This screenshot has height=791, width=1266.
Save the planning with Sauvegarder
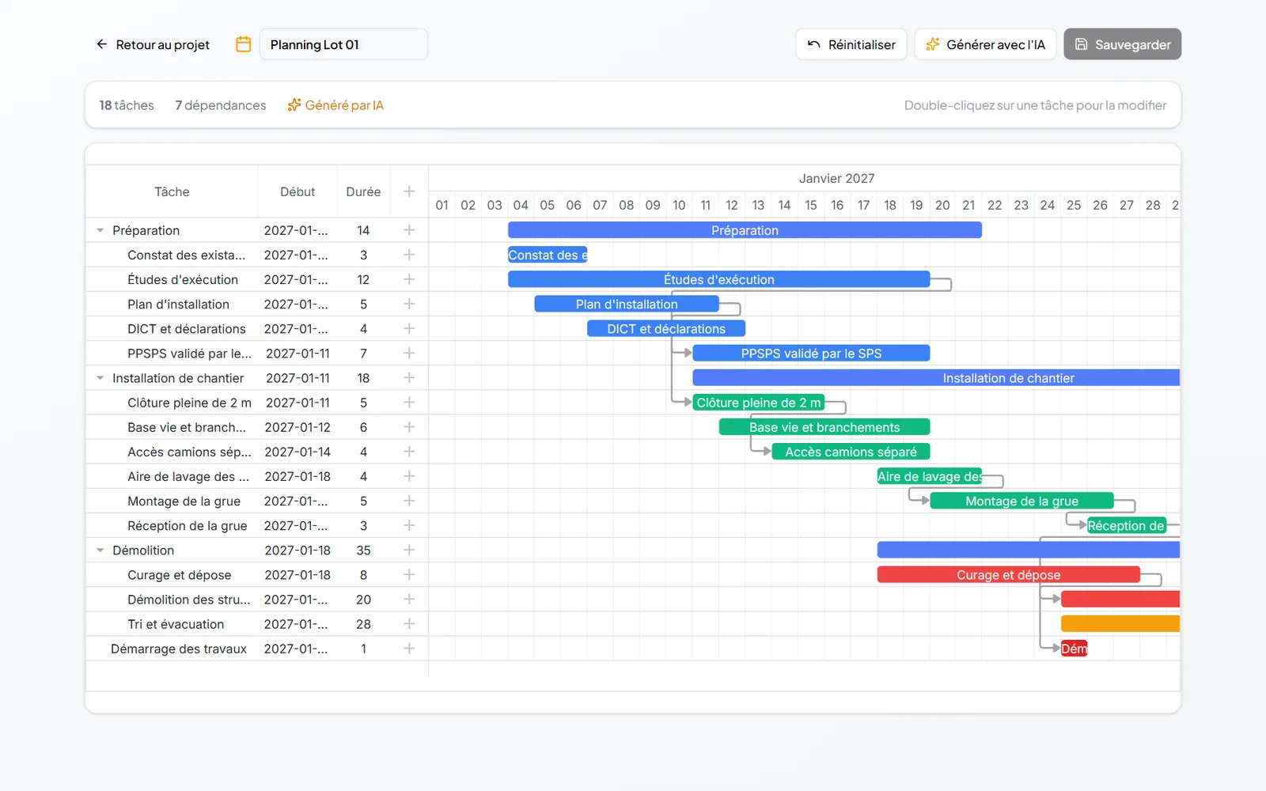pyautogui.click(x=1122, y=44)
